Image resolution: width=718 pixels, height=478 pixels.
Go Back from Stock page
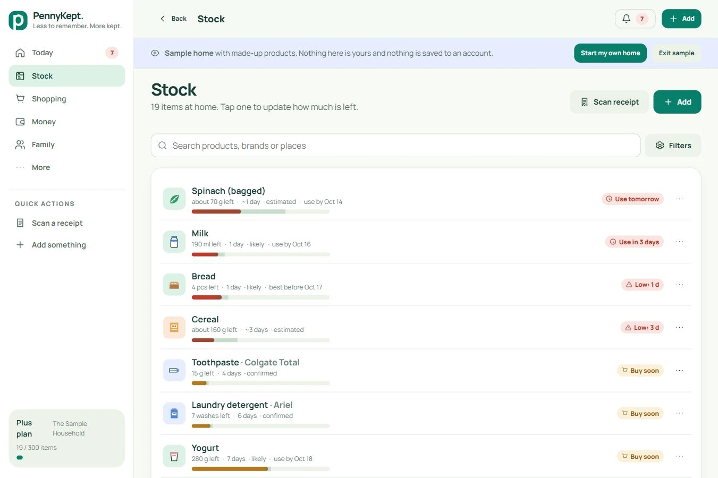tap(173, 19)
